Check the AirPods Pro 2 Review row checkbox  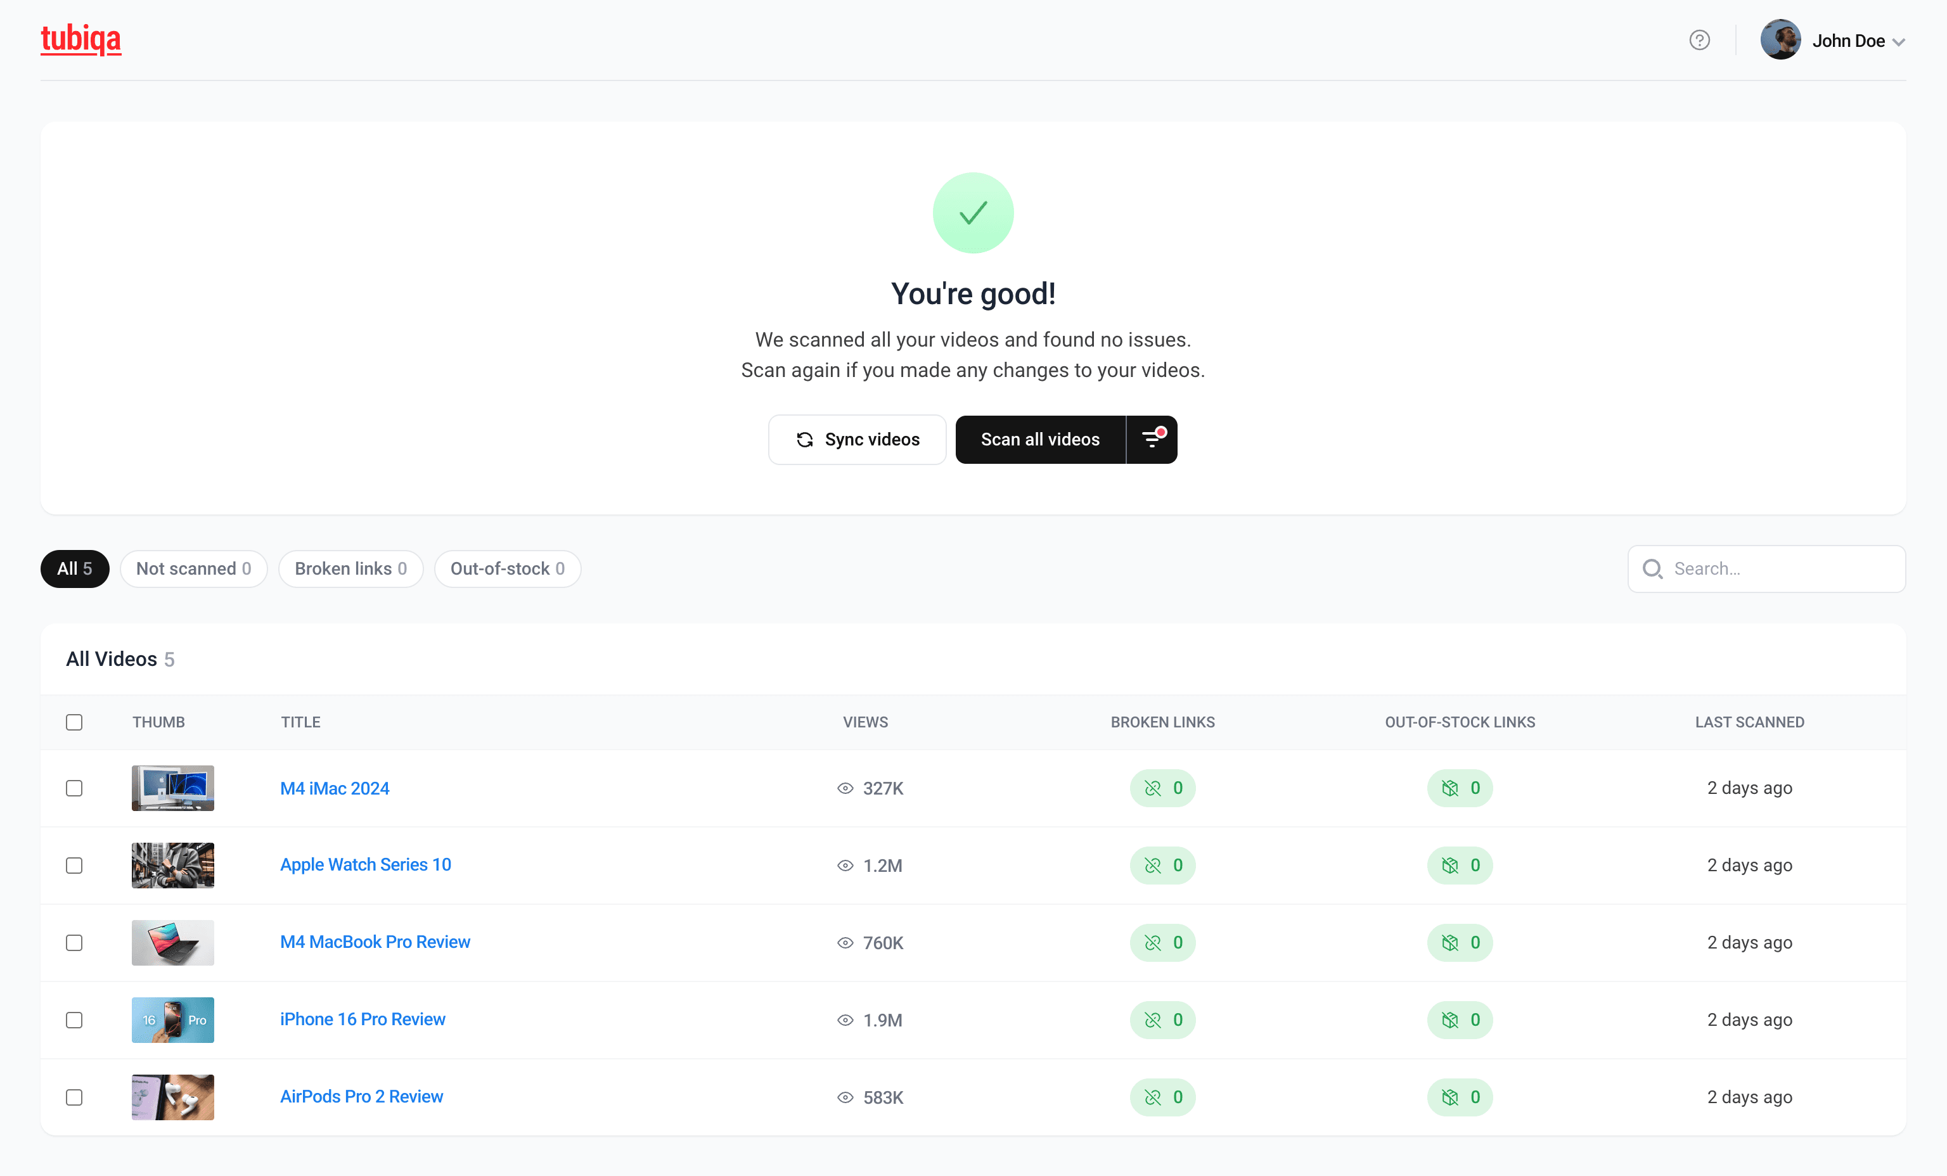74,1098
